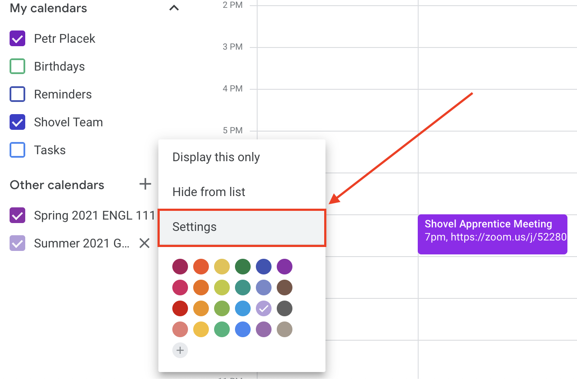The height and width of the screenshot is (379, 577).
Task: Select the Basil dark green swatch
Action: point(243,266)
